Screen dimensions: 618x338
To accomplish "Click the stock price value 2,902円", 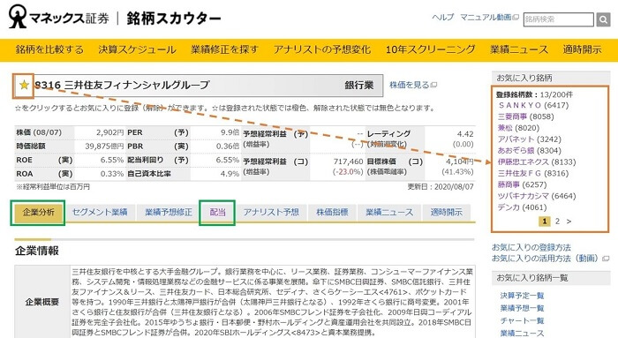I will click(110, 132).
